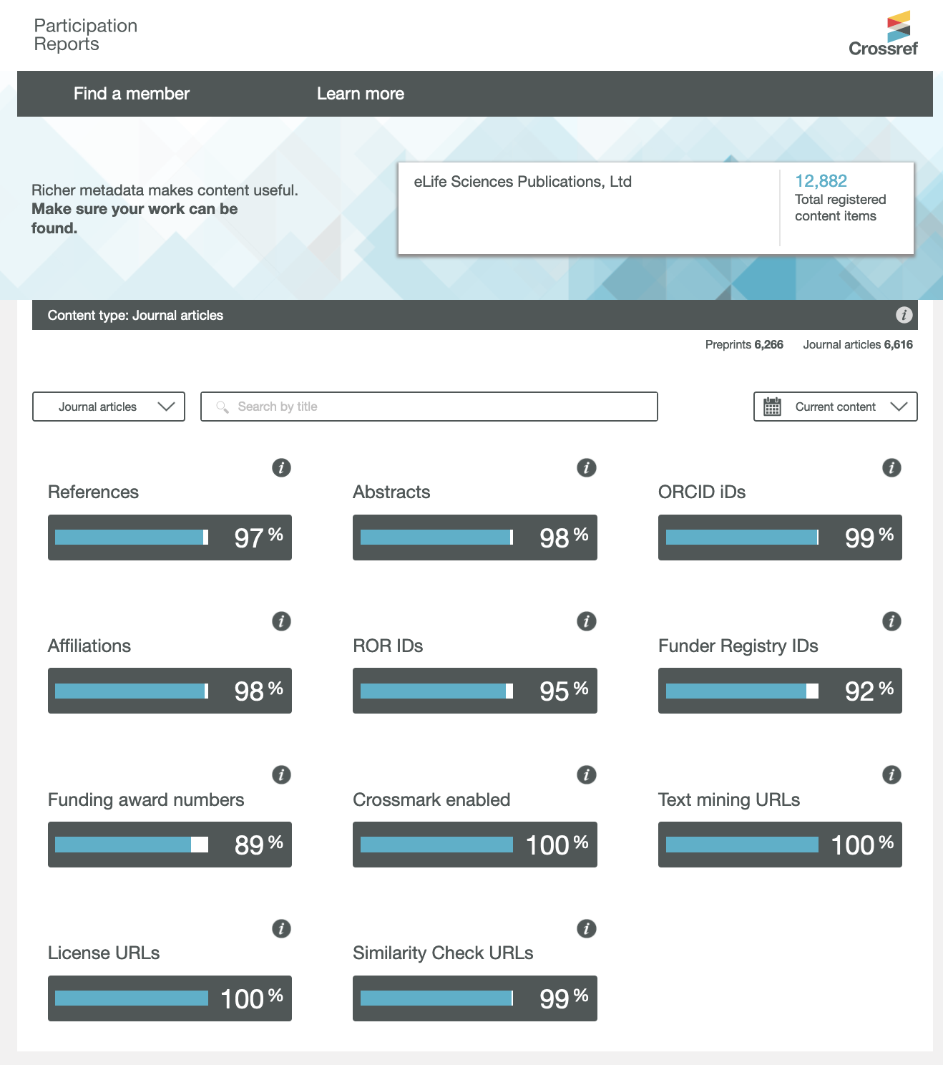Viewport: 943px width, 1065px height.
Task: Click the ORCID iDs heading
Action: point(702,492)
